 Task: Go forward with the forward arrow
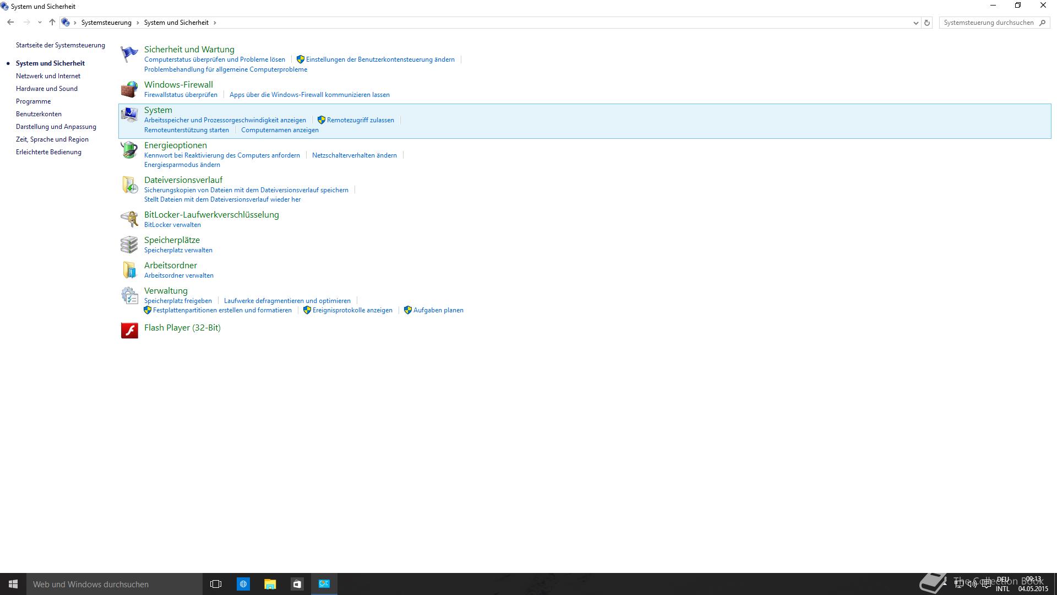[26, 23]
